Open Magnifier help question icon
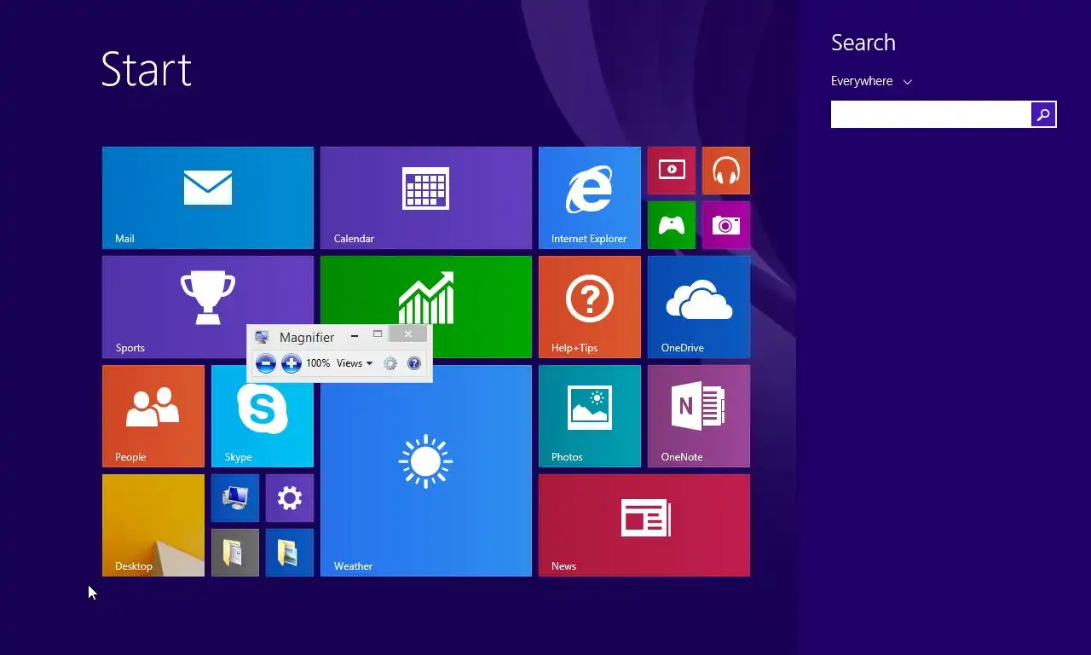Viewport: 1091px width, 655px height. coord(414,363)
